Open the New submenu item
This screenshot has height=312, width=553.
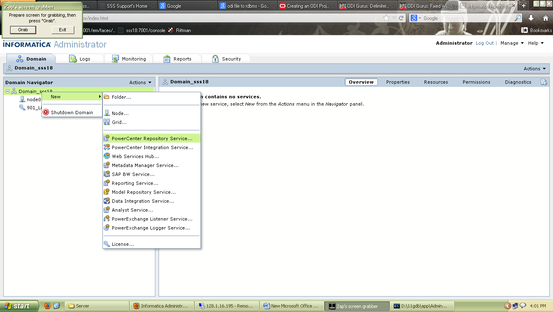[x=72, y=97]
